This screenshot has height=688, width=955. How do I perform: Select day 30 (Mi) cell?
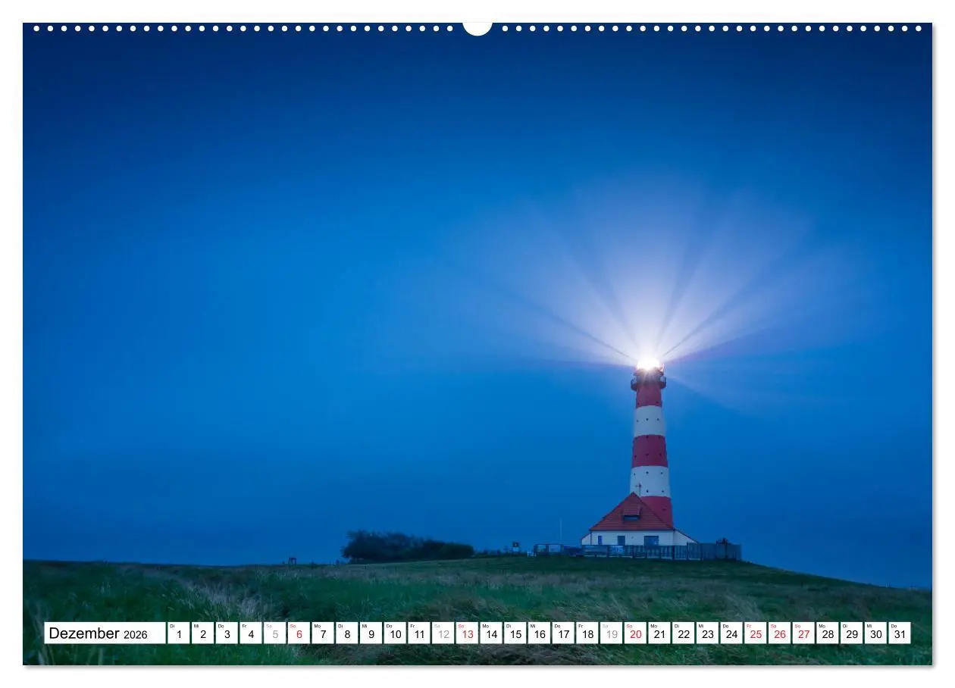point(875,633)
